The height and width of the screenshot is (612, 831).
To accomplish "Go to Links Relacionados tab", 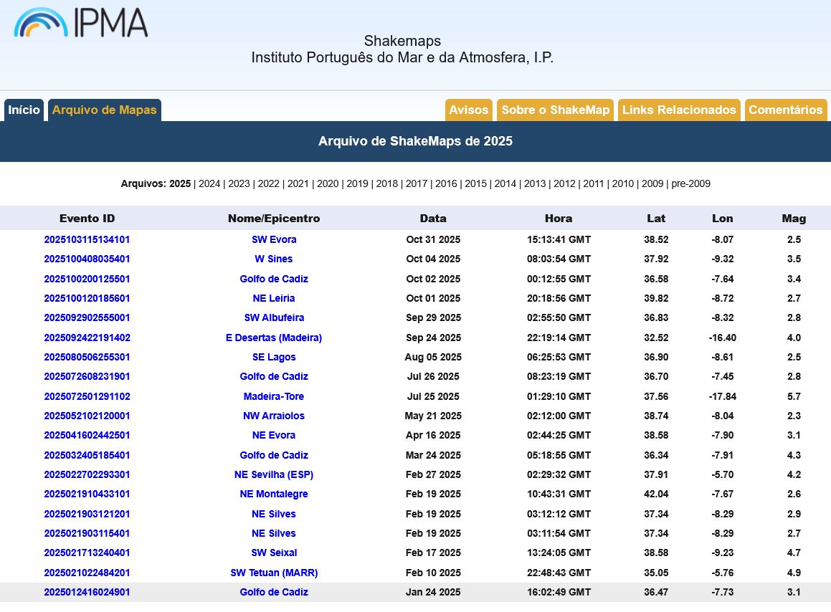I will [x=679, y=110].
